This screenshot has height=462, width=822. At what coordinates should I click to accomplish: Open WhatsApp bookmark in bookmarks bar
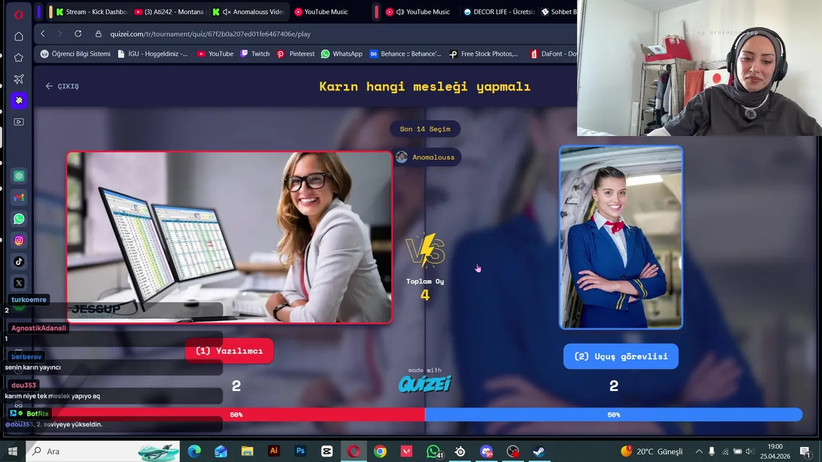pos(342,54)
